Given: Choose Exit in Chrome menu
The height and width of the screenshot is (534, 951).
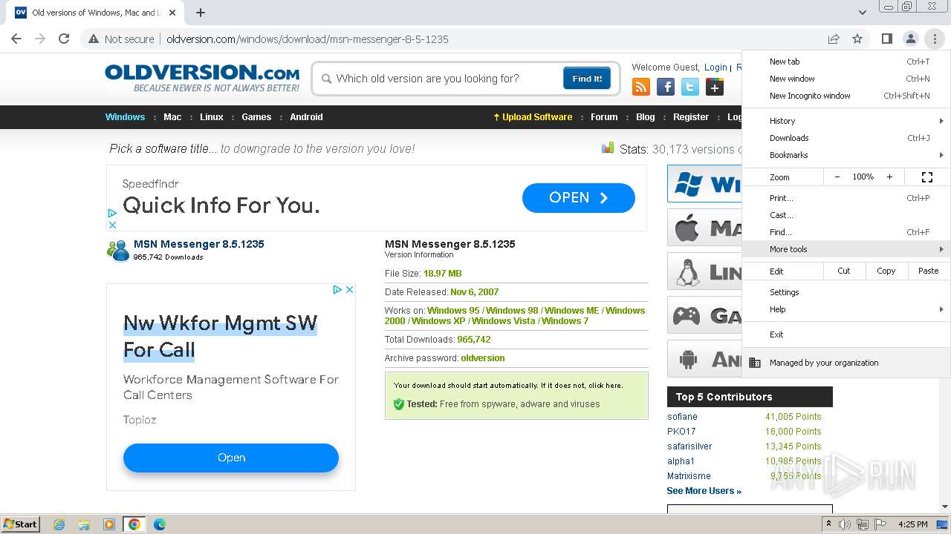Looking at the screenshot, I should tap(846, 334).
